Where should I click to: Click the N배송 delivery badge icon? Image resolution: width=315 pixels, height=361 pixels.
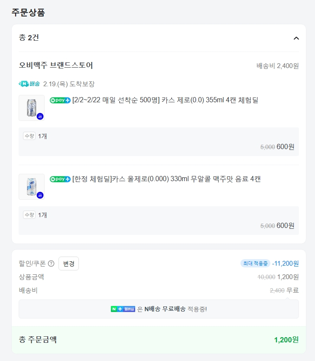(29, 84)
